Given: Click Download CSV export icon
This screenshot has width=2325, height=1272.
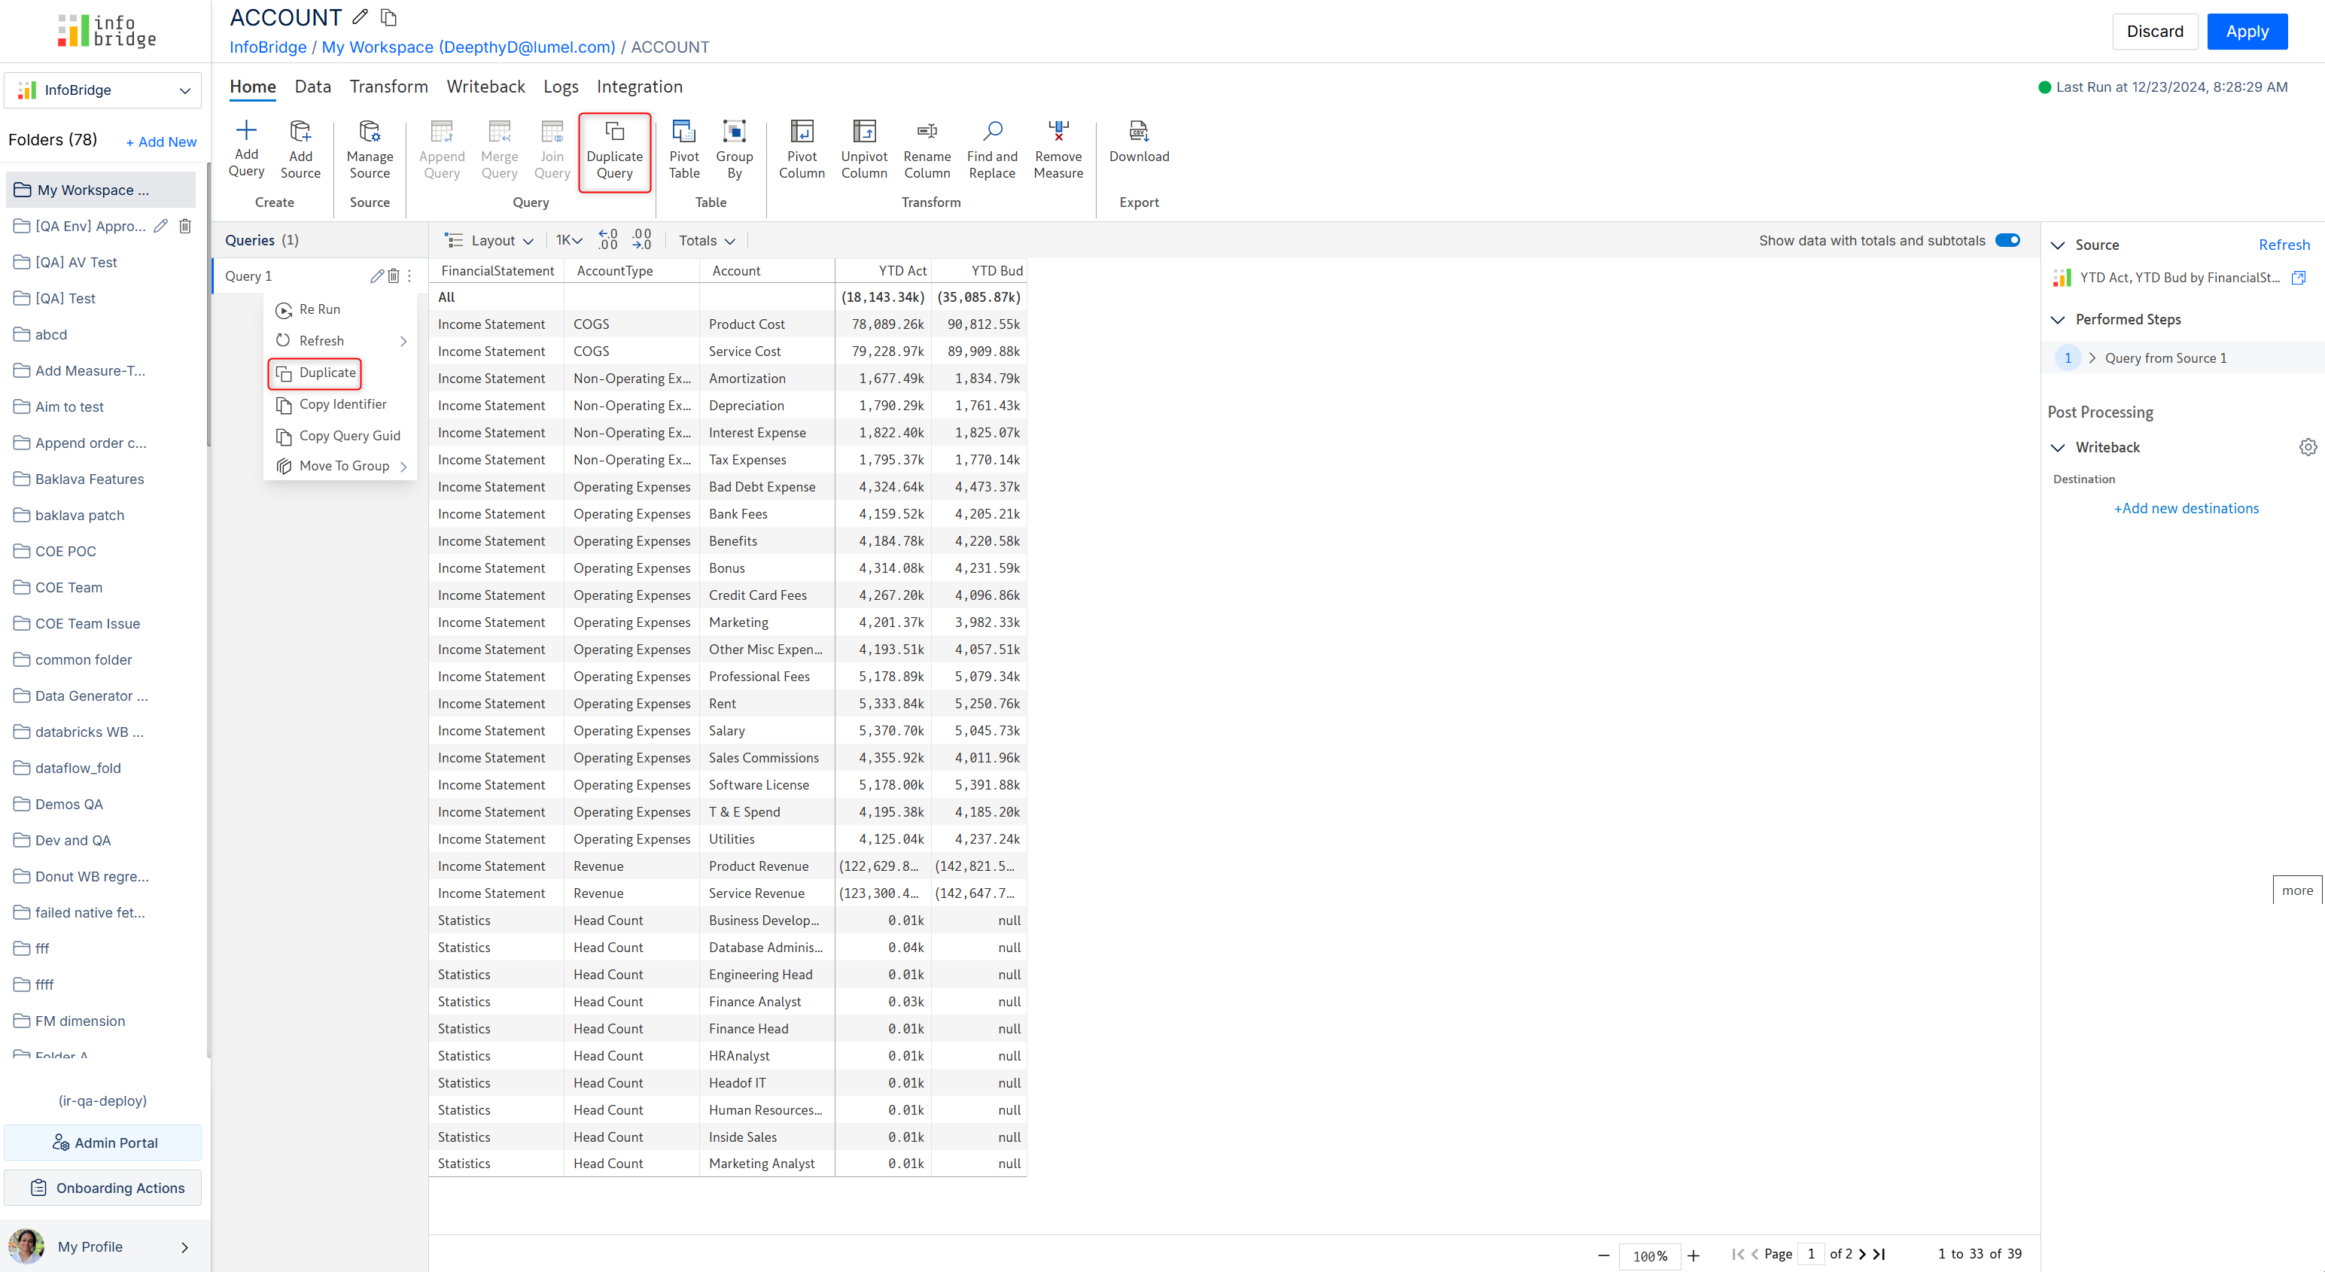Looking at the screenshot, I should (1138, 132).
